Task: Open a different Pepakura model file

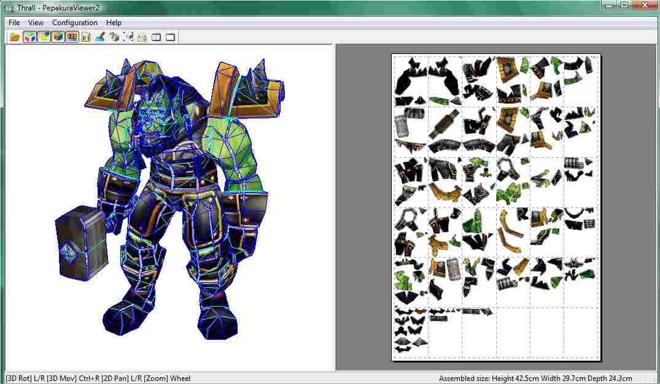Action: click(x=14, y=37)
